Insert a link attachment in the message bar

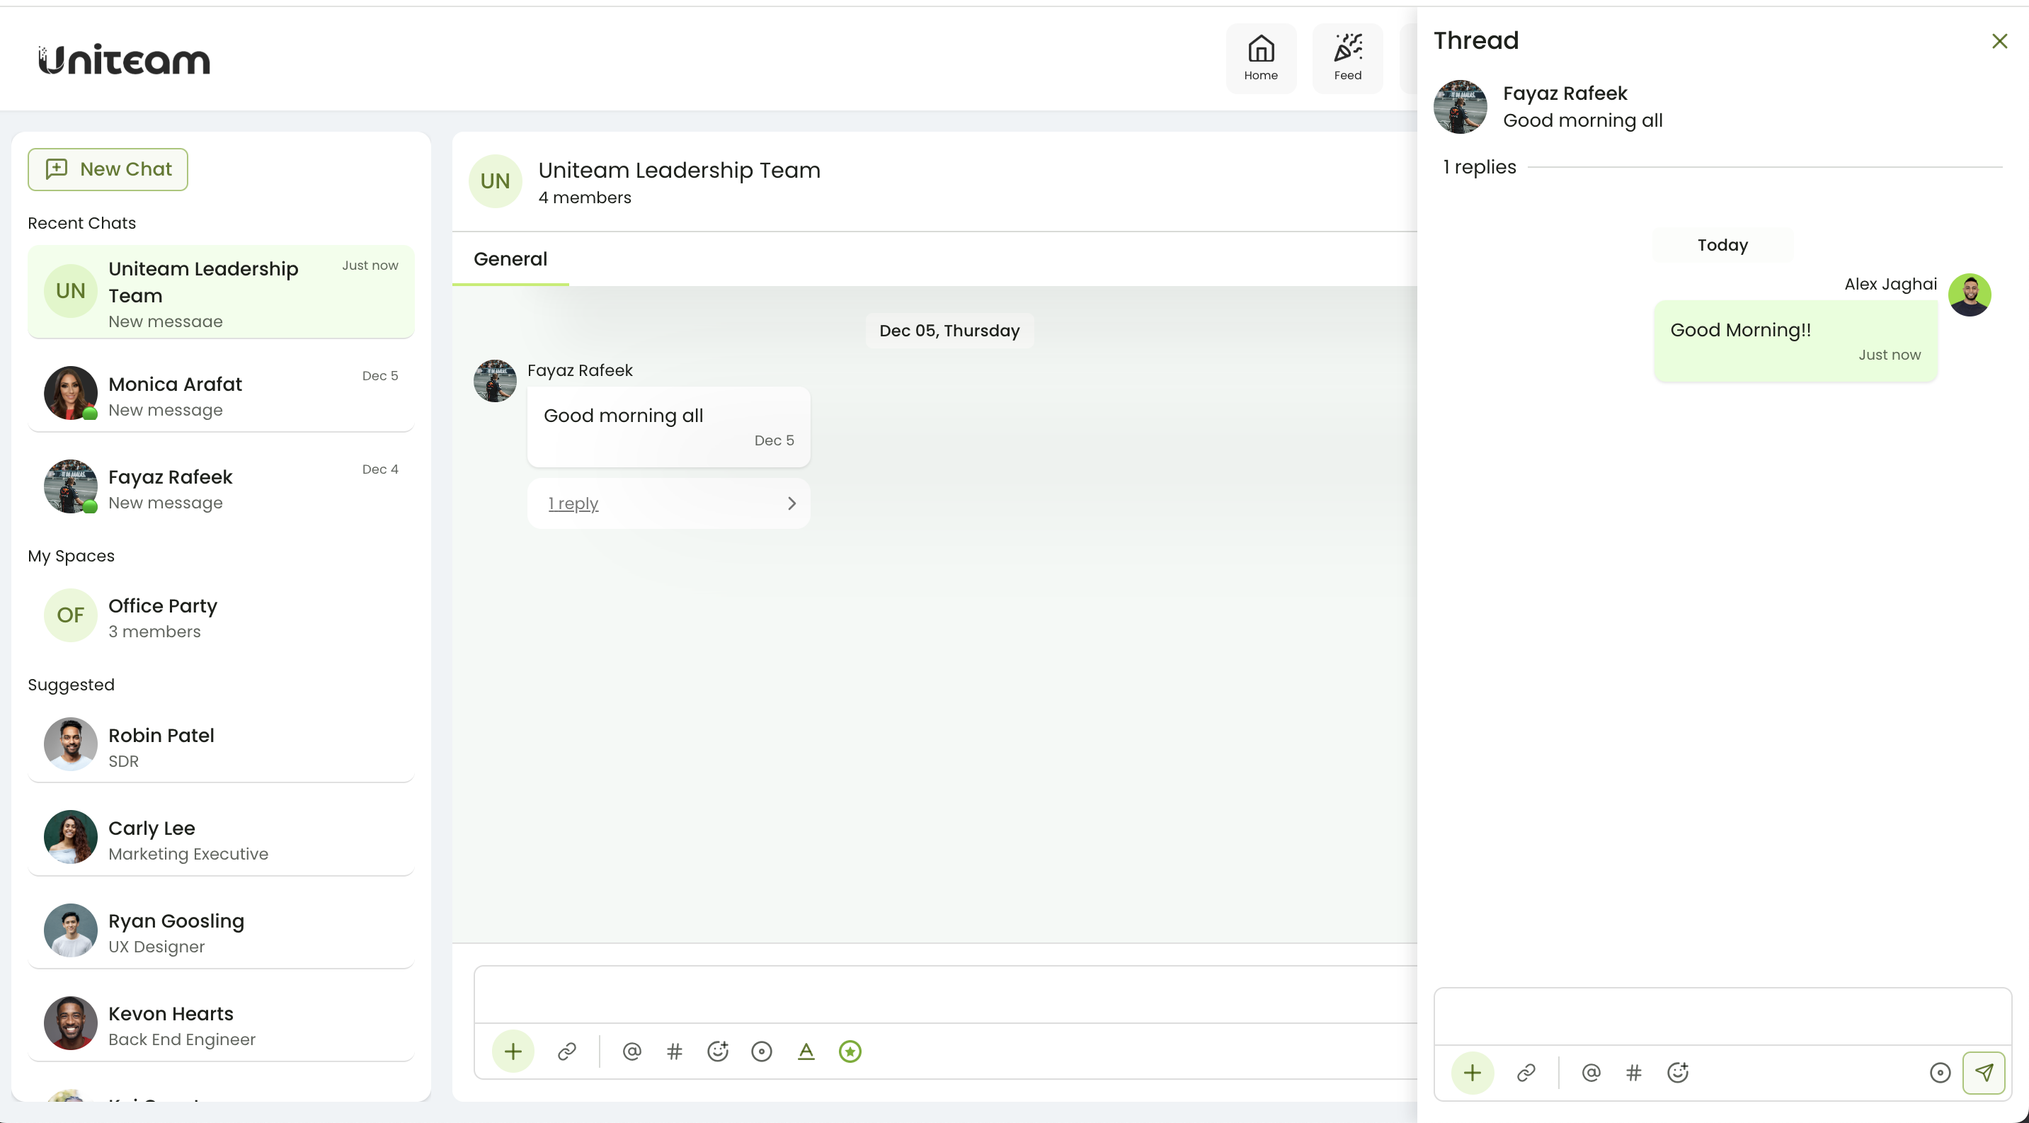567,1051
